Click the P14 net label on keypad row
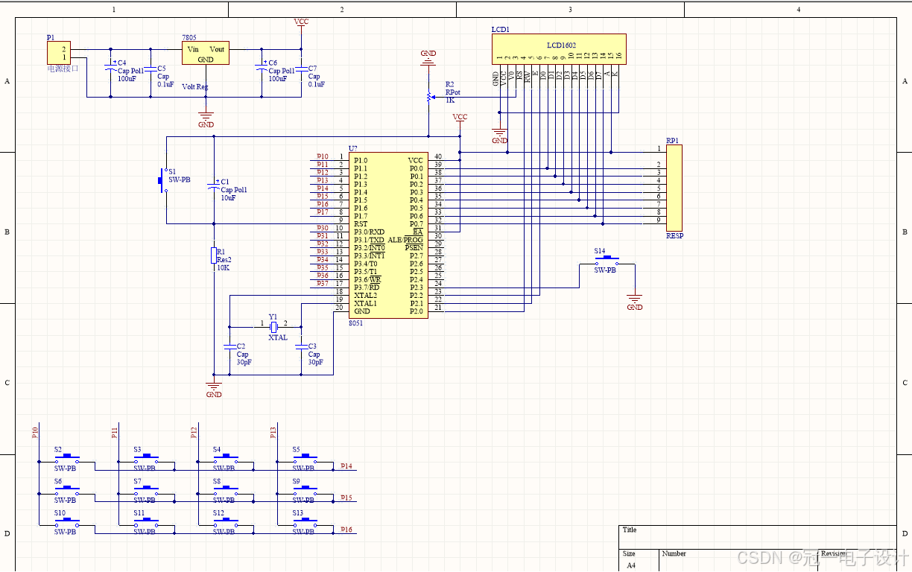 [x=346, y=465]
